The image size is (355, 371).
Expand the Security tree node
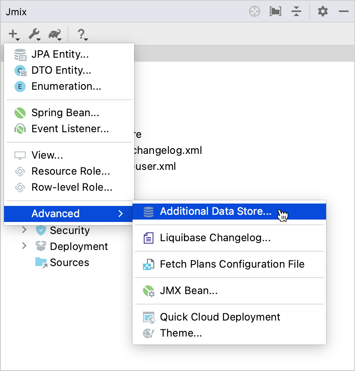click(24, 230)
